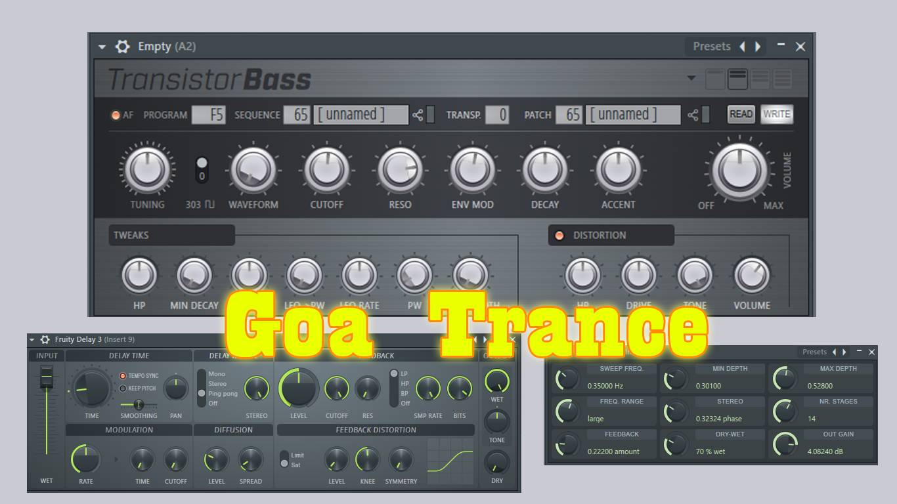Click the '70 % wet' DRY-WET value

coord(711,451)
